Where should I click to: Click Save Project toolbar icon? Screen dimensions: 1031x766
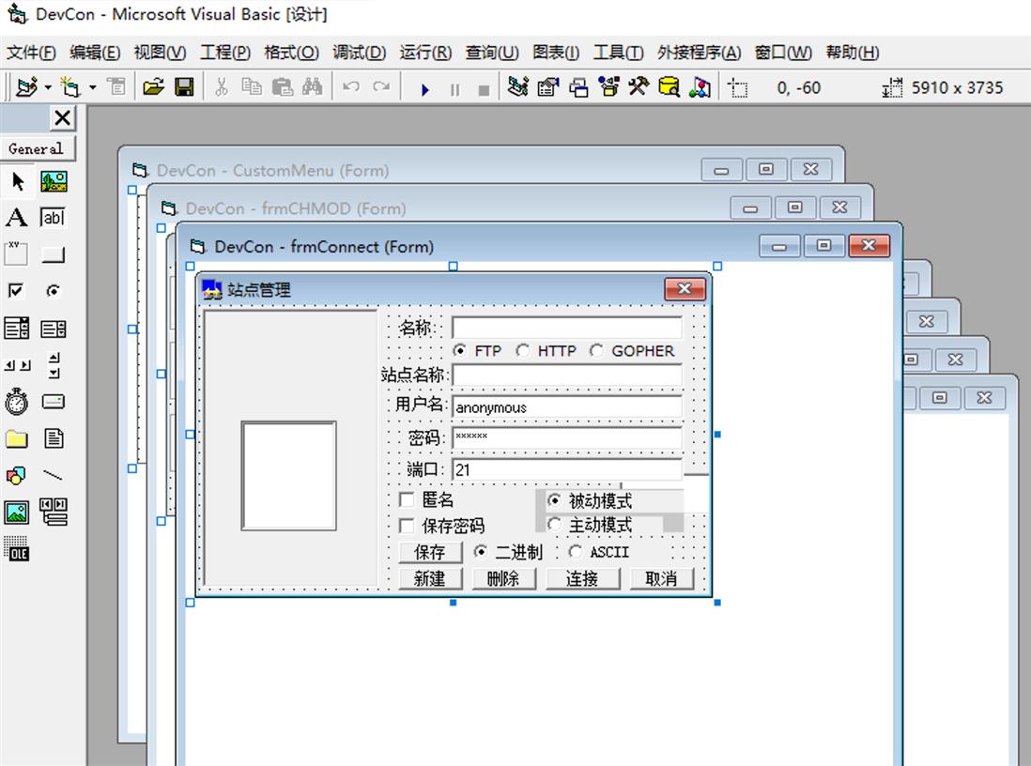(184, 86)
